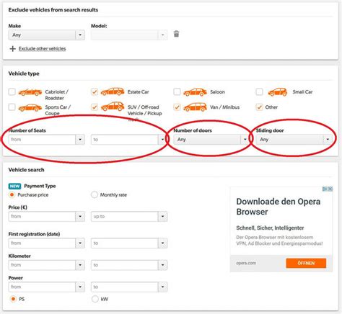Select the Purchase price radio button
Image resolution: width=342 pixels, height=314 pixels.
[x=12, y=194]
